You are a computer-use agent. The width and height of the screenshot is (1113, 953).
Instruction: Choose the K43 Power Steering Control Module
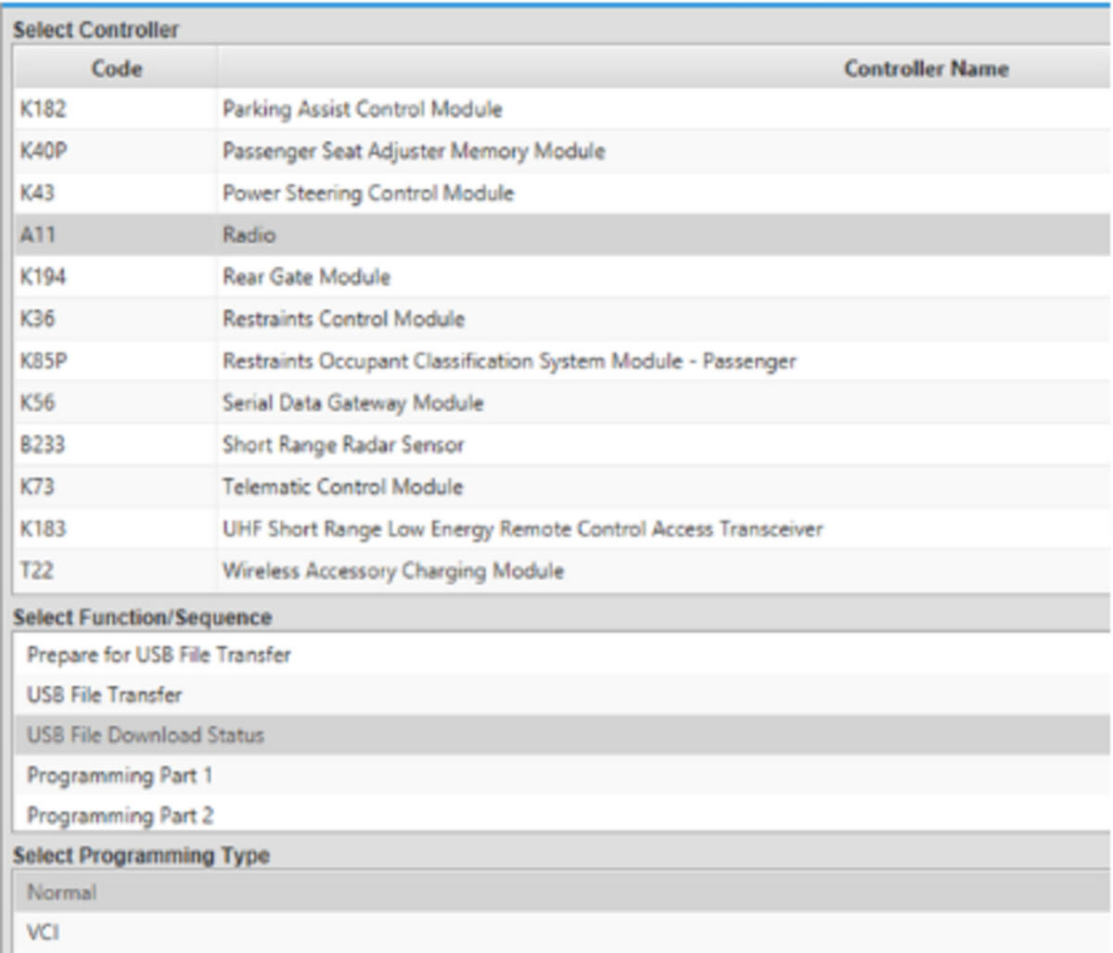point(563,193)
